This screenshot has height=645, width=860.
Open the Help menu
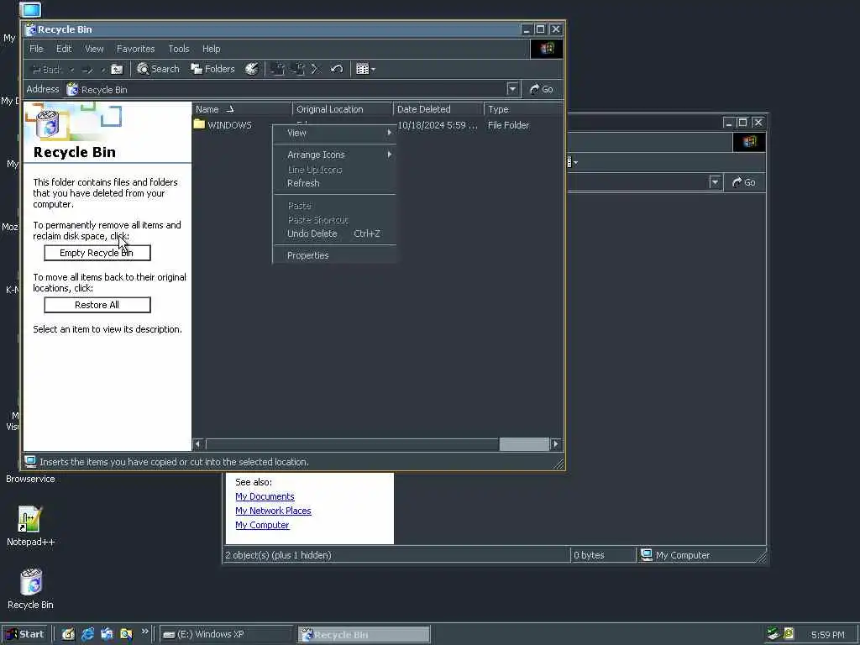point(211,49)
